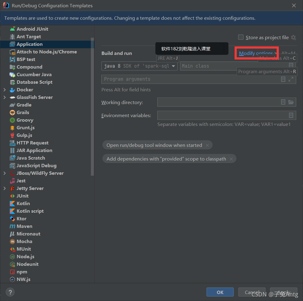Click the Main class input field

pos(238,66)
